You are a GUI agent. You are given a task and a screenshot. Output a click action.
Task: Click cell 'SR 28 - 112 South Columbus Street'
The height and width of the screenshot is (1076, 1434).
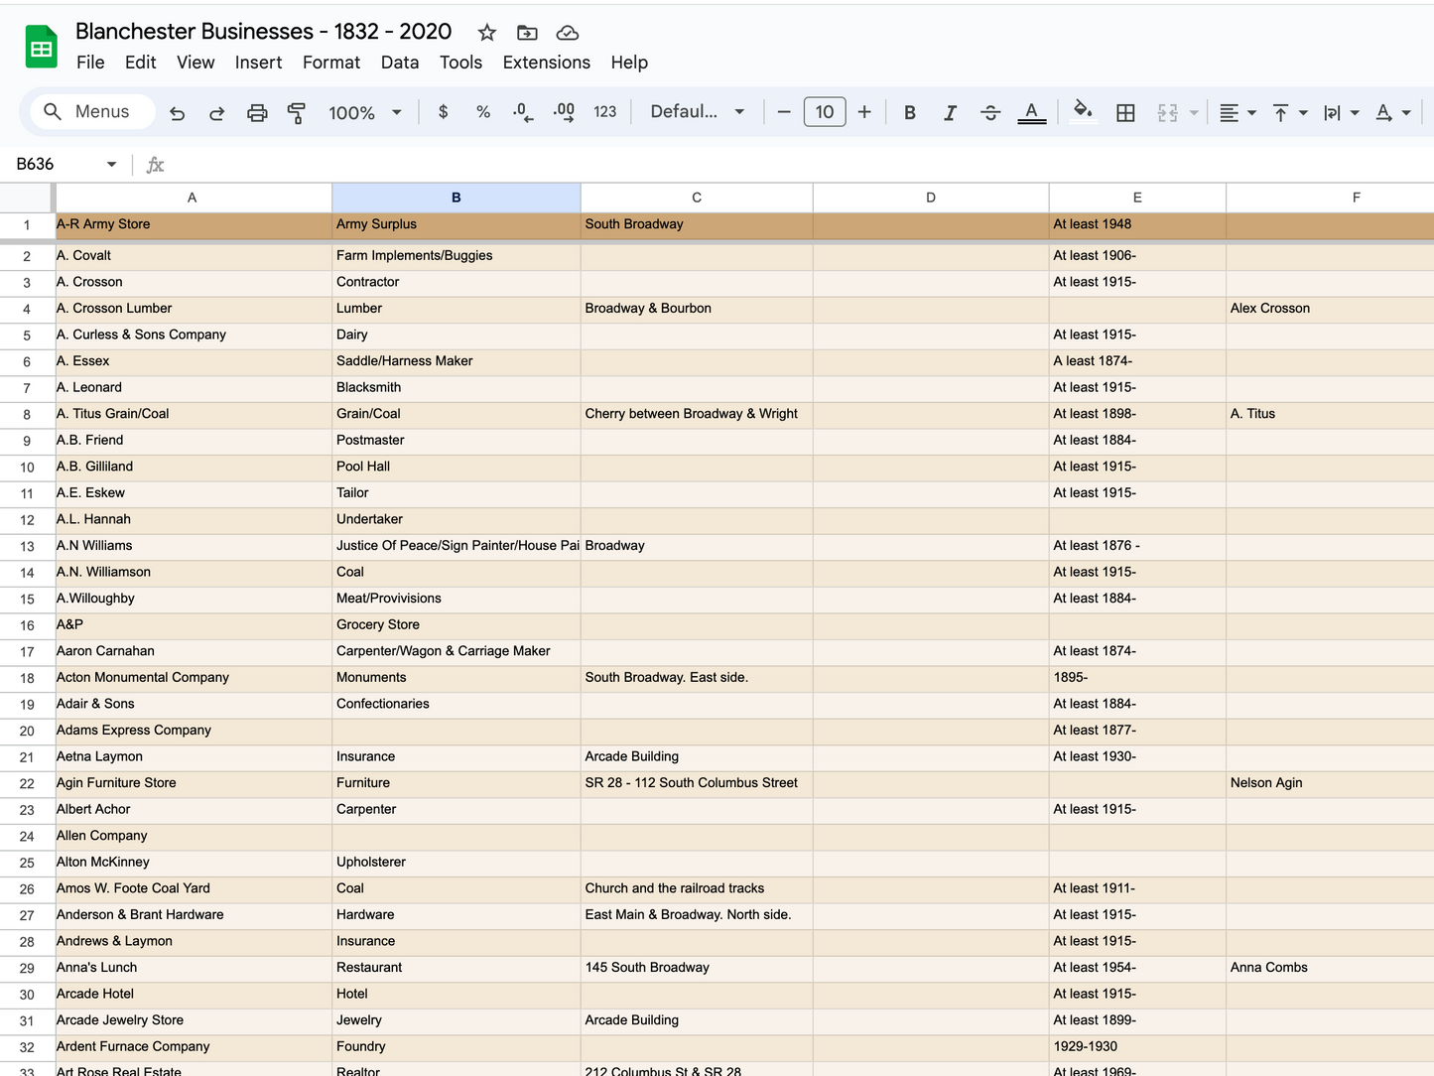click(697, 782)
